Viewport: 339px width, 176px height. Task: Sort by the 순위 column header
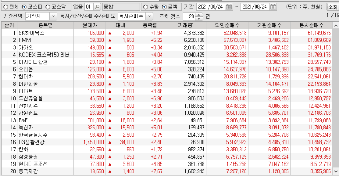click(9, 25)
